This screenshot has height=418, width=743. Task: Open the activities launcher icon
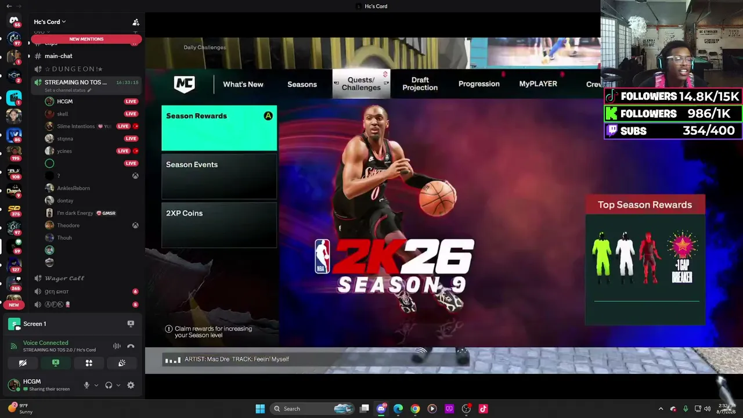pos(89,363)
